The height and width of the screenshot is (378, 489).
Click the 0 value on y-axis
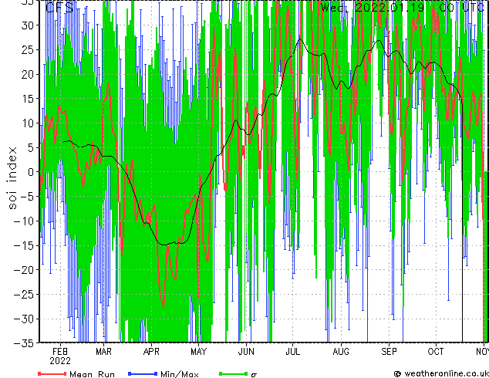click(31, 172)
